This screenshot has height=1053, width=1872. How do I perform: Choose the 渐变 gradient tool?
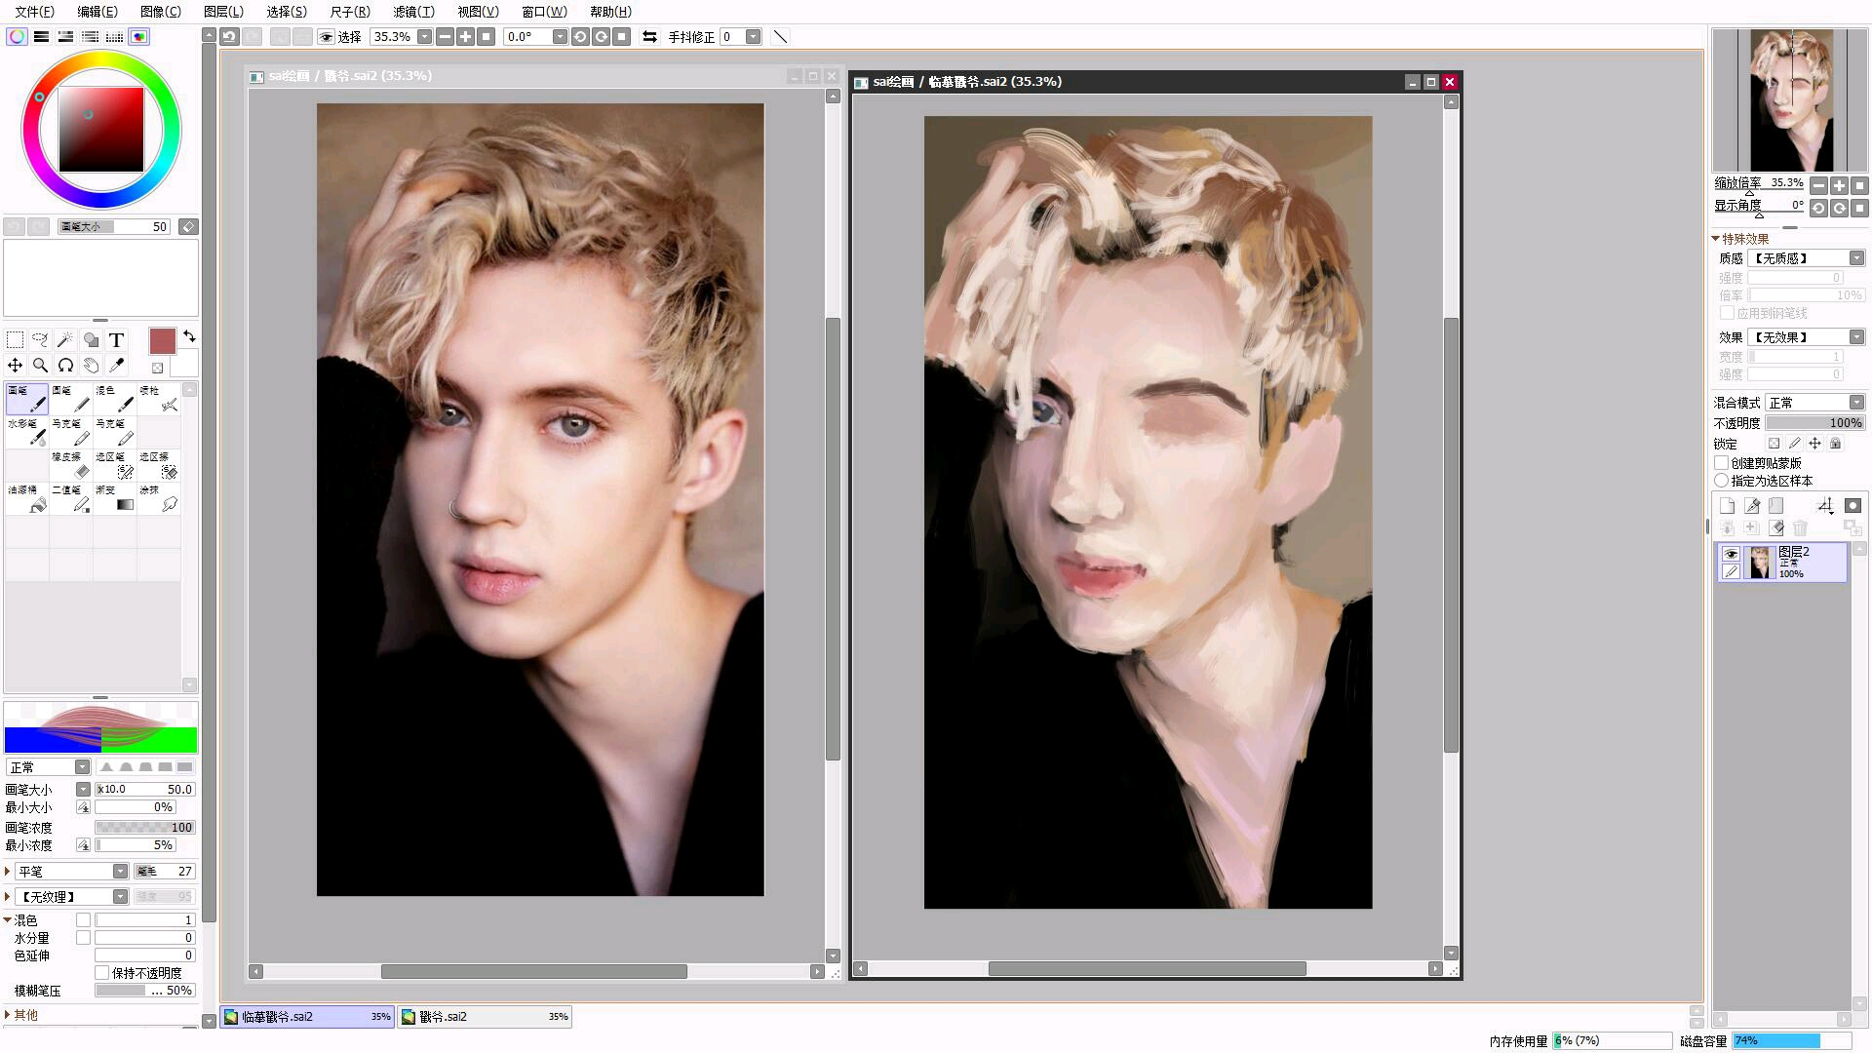coord(115,498)
